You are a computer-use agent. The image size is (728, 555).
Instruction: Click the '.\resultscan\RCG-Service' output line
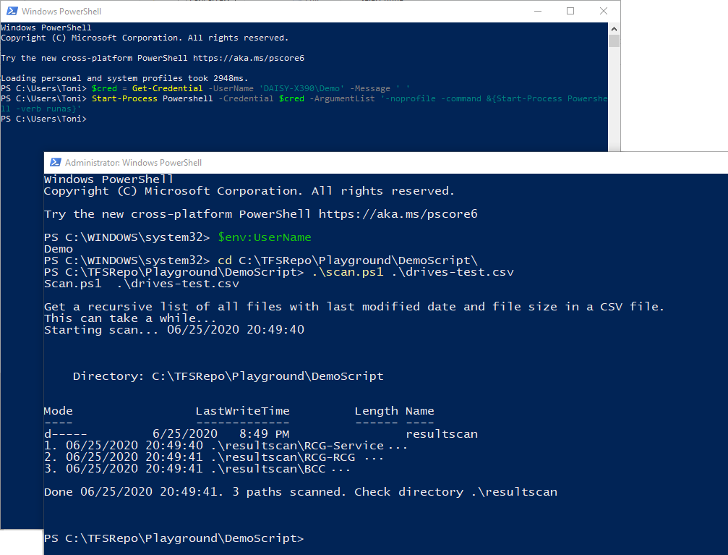tap(226, 446)
